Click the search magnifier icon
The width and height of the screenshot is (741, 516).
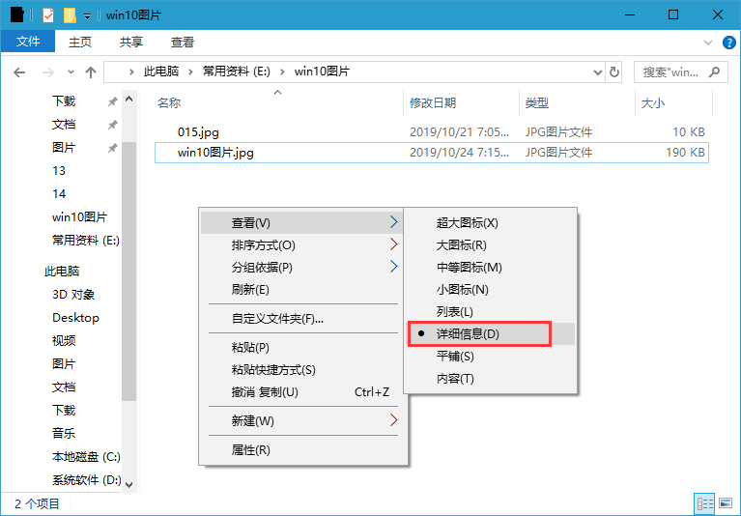coord(715,72)
